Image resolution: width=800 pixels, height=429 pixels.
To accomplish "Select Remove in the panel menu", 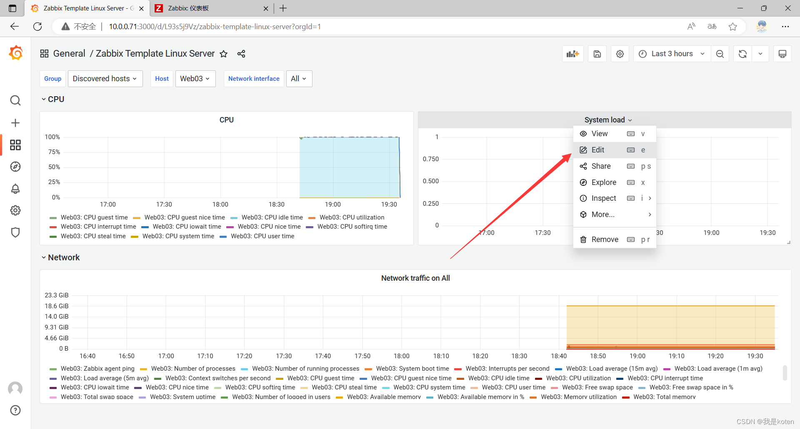I will (x=615, y=239).
